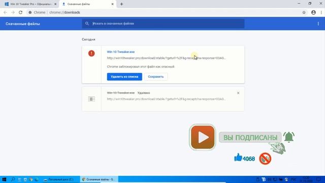Click the URL of the deleted download entry
This screenshot has height=183, width=325.
166,99
